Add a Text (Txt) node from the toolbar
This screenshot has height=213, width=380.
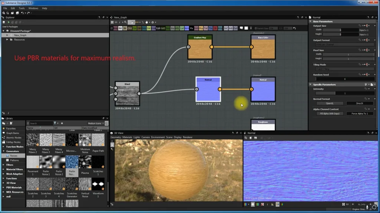click(x=206, y=28)
